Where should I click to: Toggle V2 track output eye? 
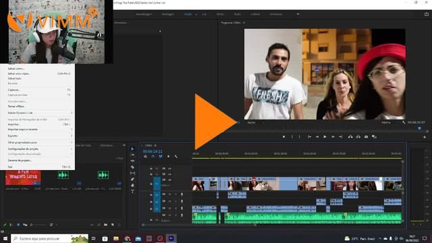(169, 174)
